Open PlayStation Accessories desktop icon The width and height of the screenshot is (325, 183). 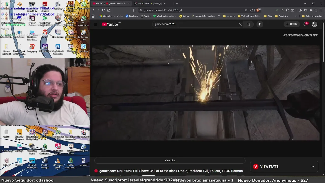pos(58,49)
